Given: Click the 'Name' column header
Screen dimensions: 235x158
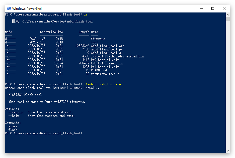Looking at the screenshot, I should pos(94,32).
